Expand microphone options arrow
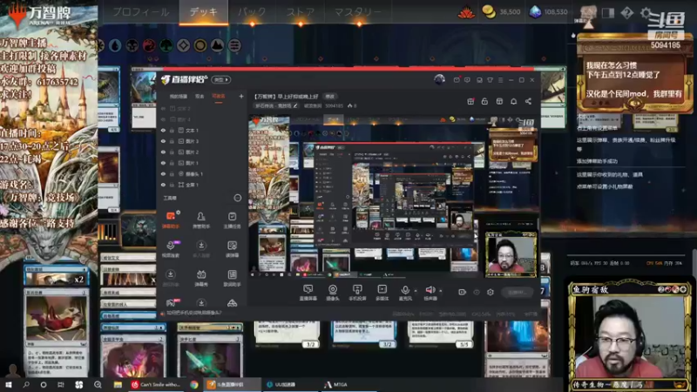 tap(416, 291)
